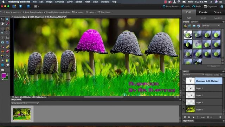
Task: Select the Rectangular Marquee tool
Action: pyautogui.click(x=2, y=29)
